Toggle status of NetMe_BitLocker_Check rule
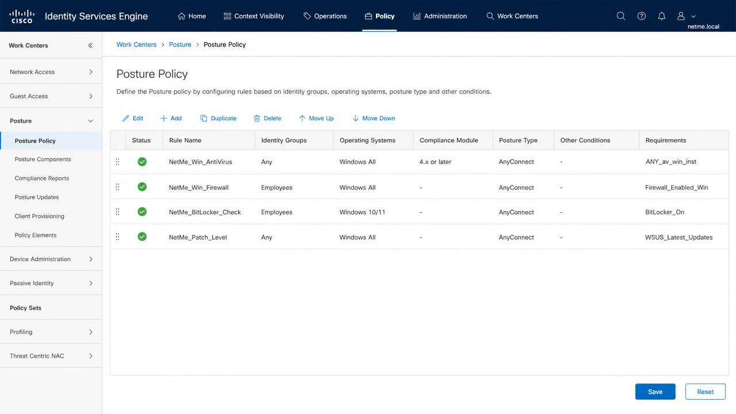 click(x=142, y=212)
